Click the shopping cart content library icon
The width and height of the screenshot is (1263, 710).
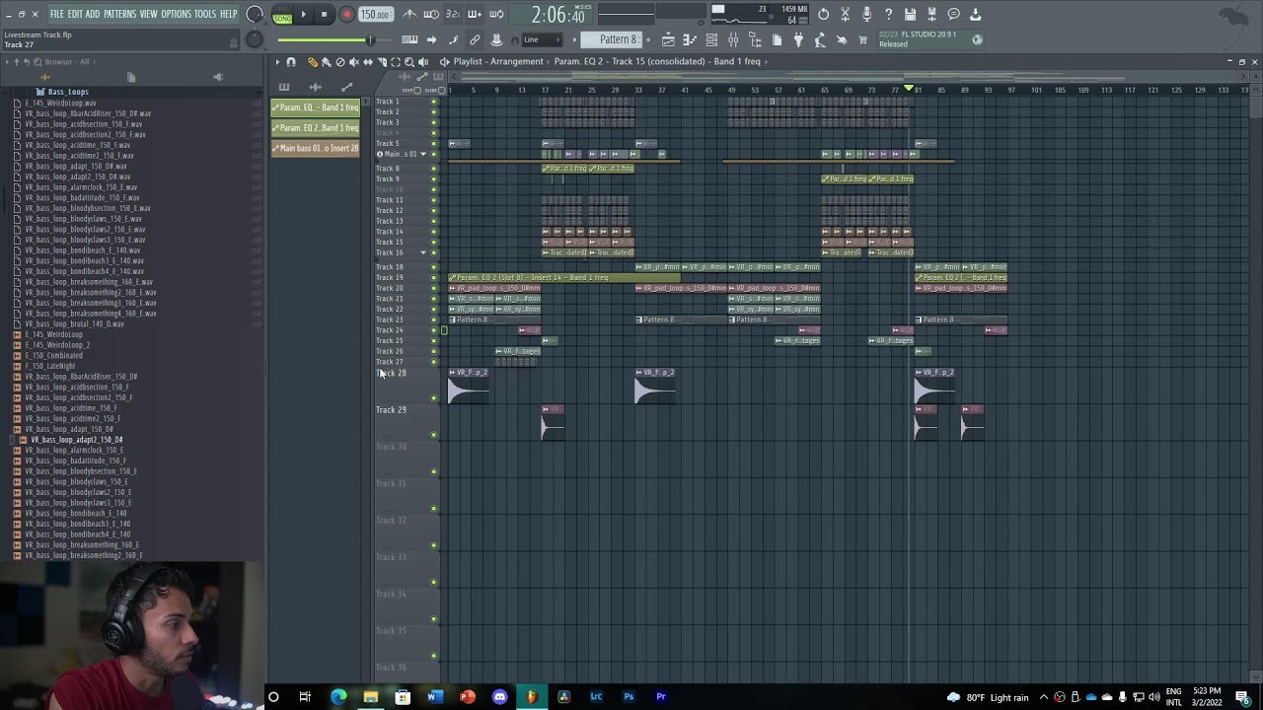[x=863, y=39]
